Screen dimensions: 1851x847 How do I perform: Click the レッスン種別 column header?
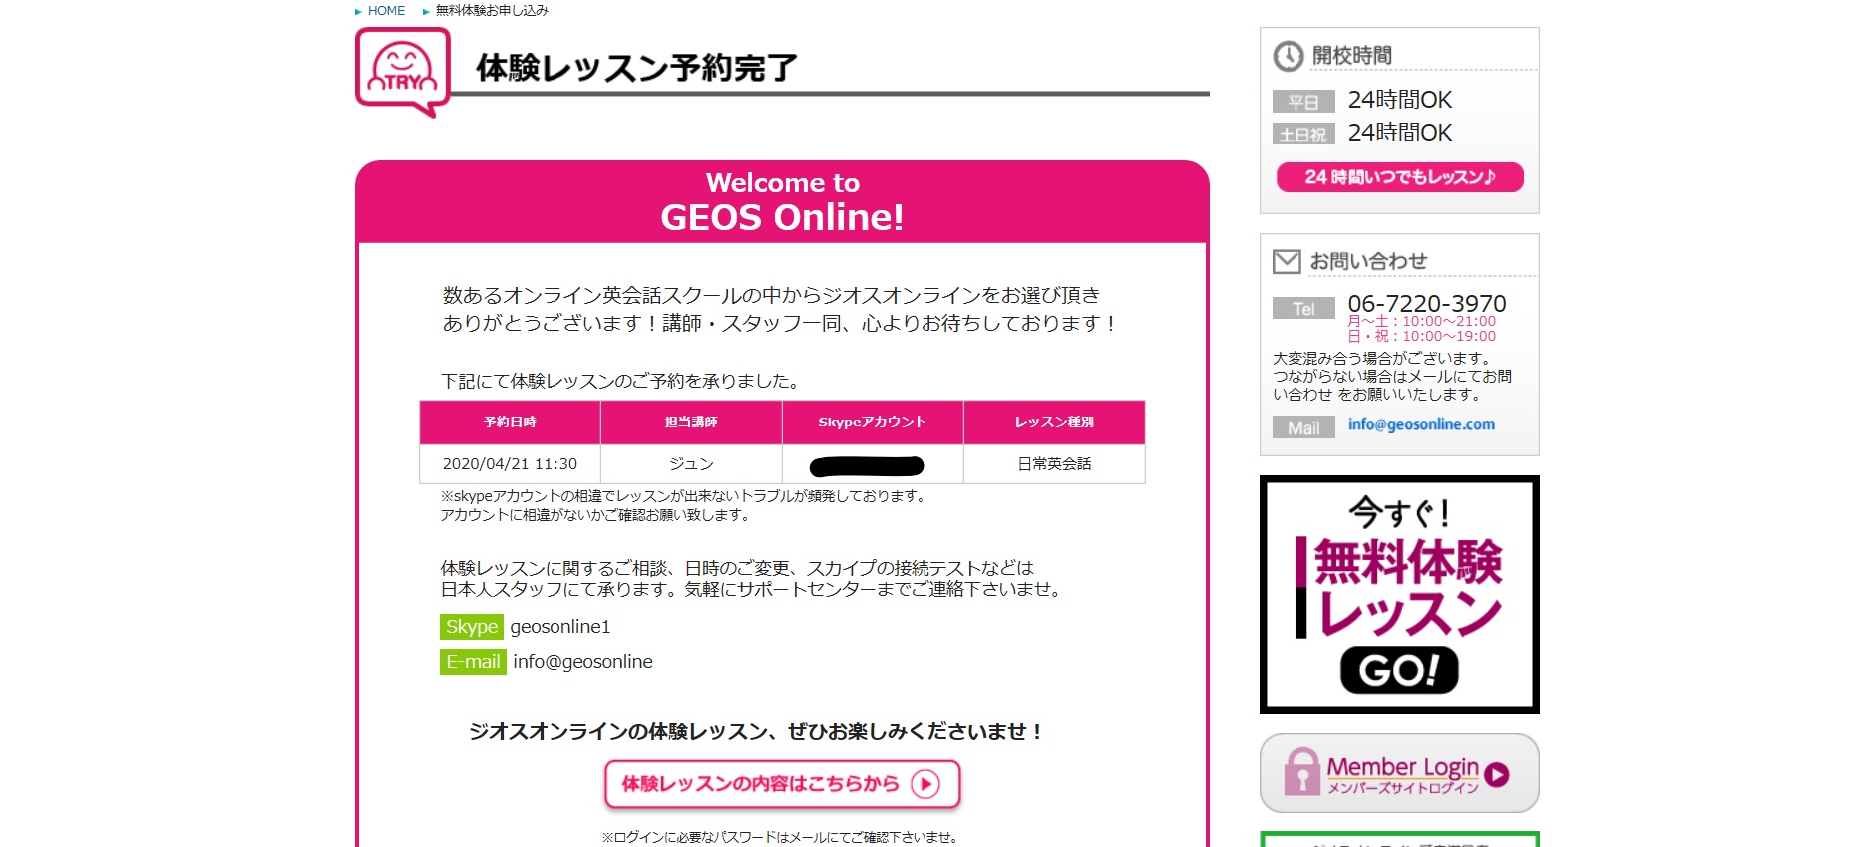[1054, 423]
